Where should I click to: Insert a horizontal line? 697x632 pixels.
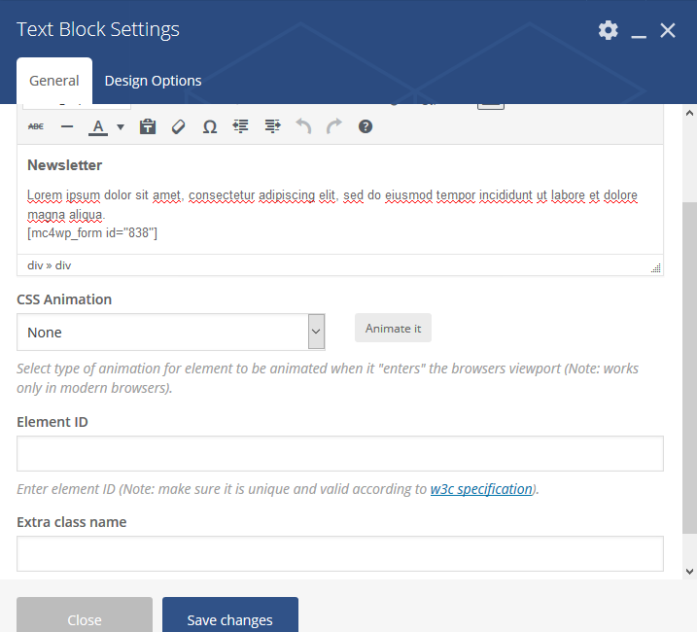[x=67, y=126]
